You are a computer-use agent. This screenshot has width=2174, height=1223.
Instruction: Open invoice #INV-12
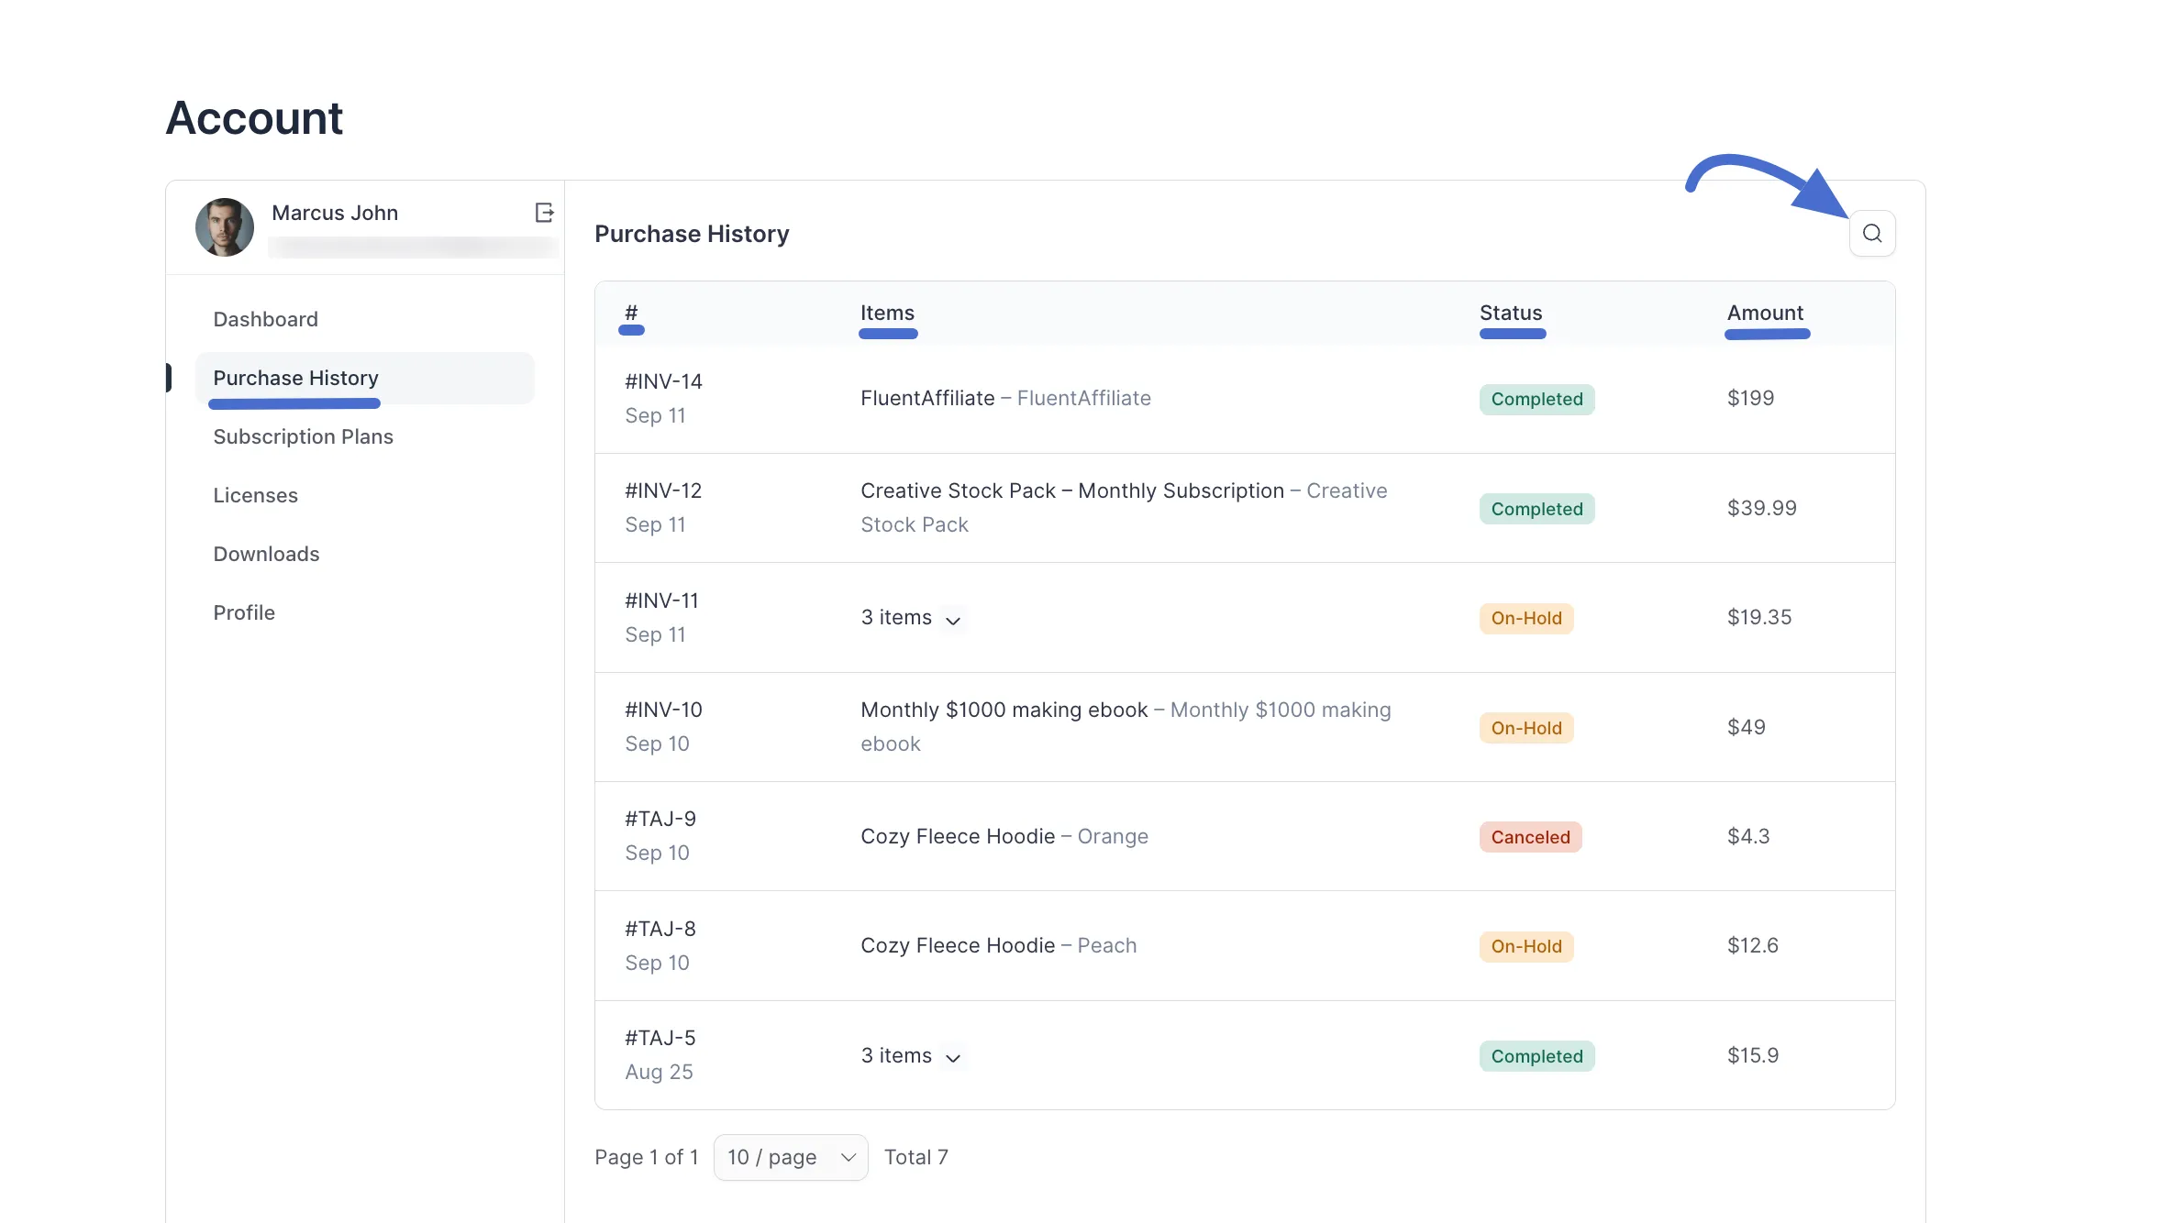tap(663, 490)
